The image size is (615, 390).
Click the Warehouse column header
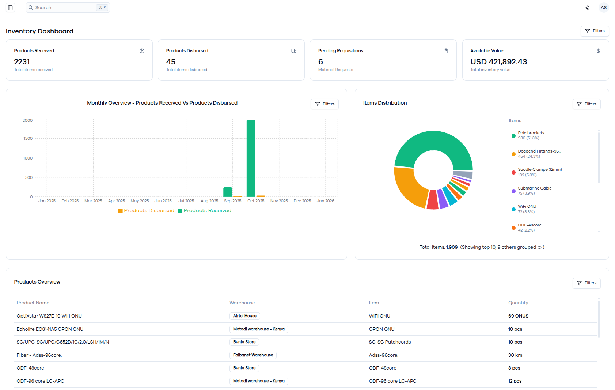pos(242,303)
